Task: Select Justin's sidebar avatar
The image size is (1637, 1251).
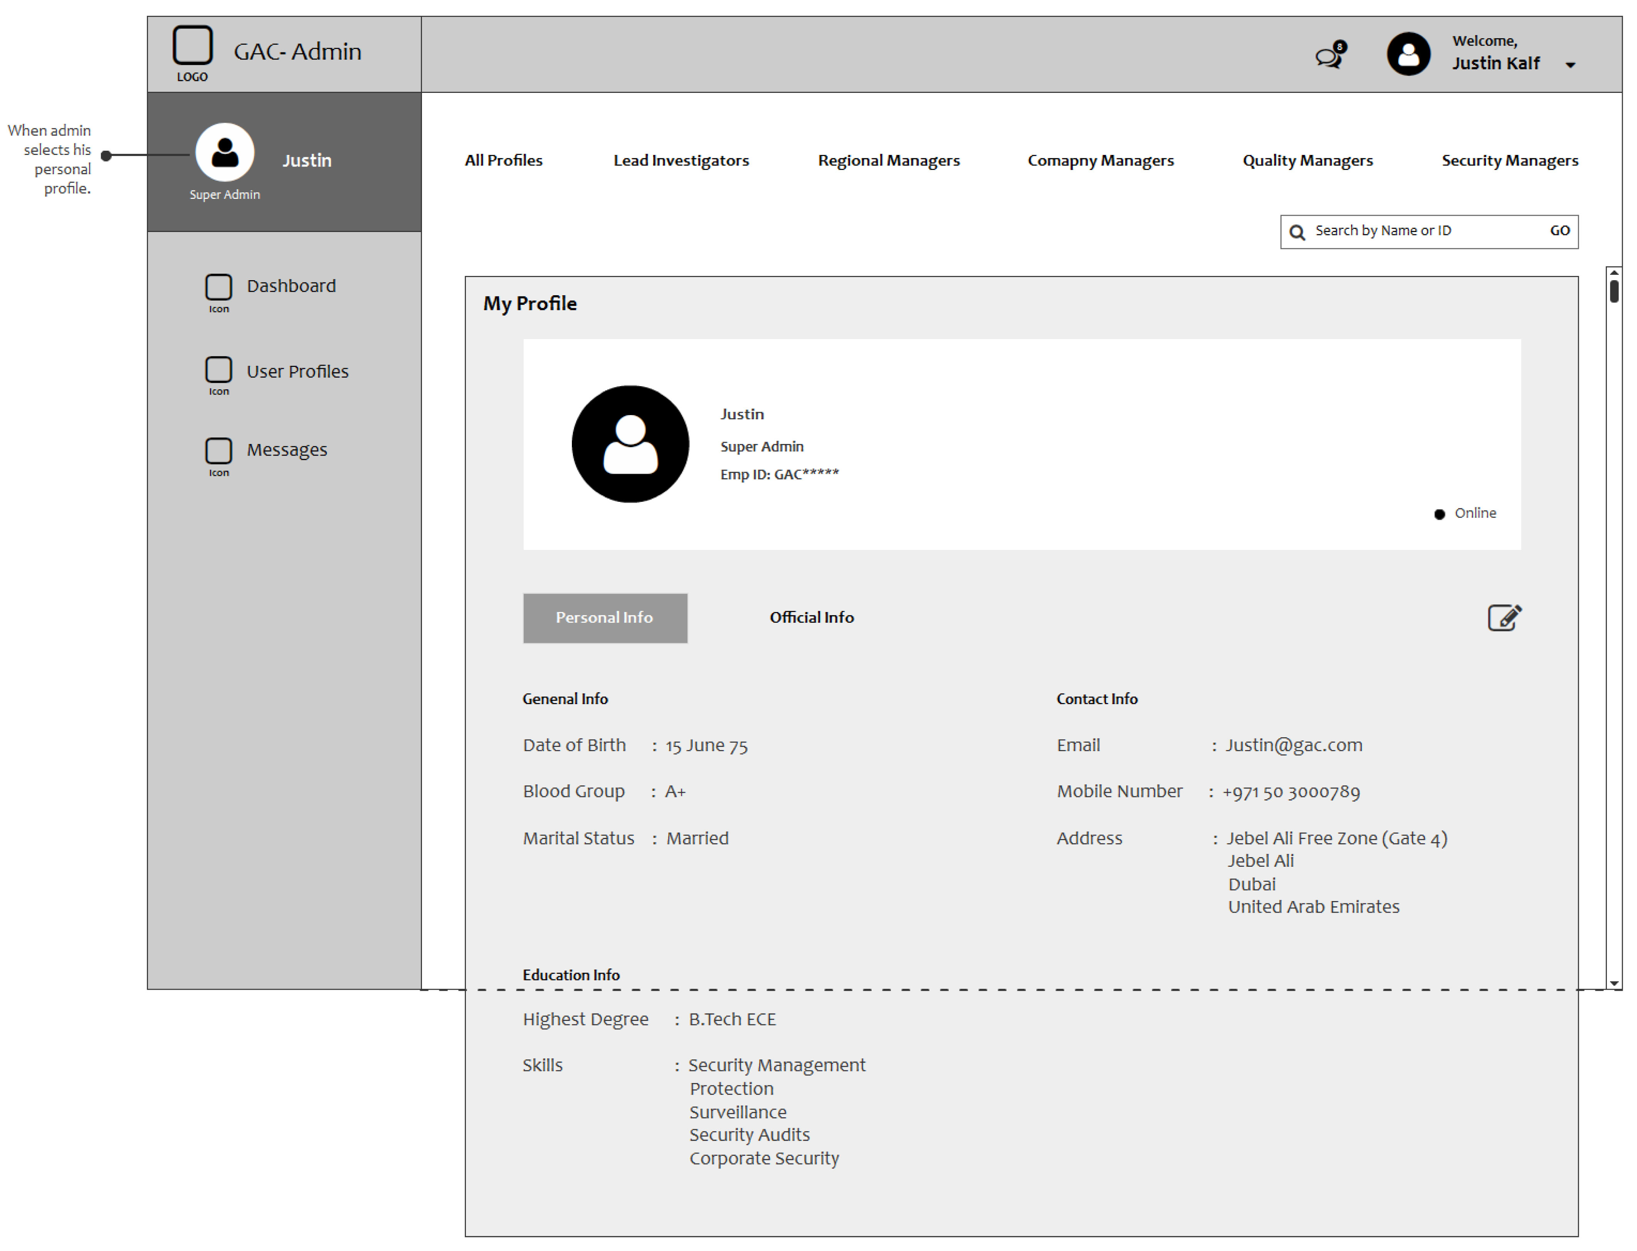Action: (224, 153)
